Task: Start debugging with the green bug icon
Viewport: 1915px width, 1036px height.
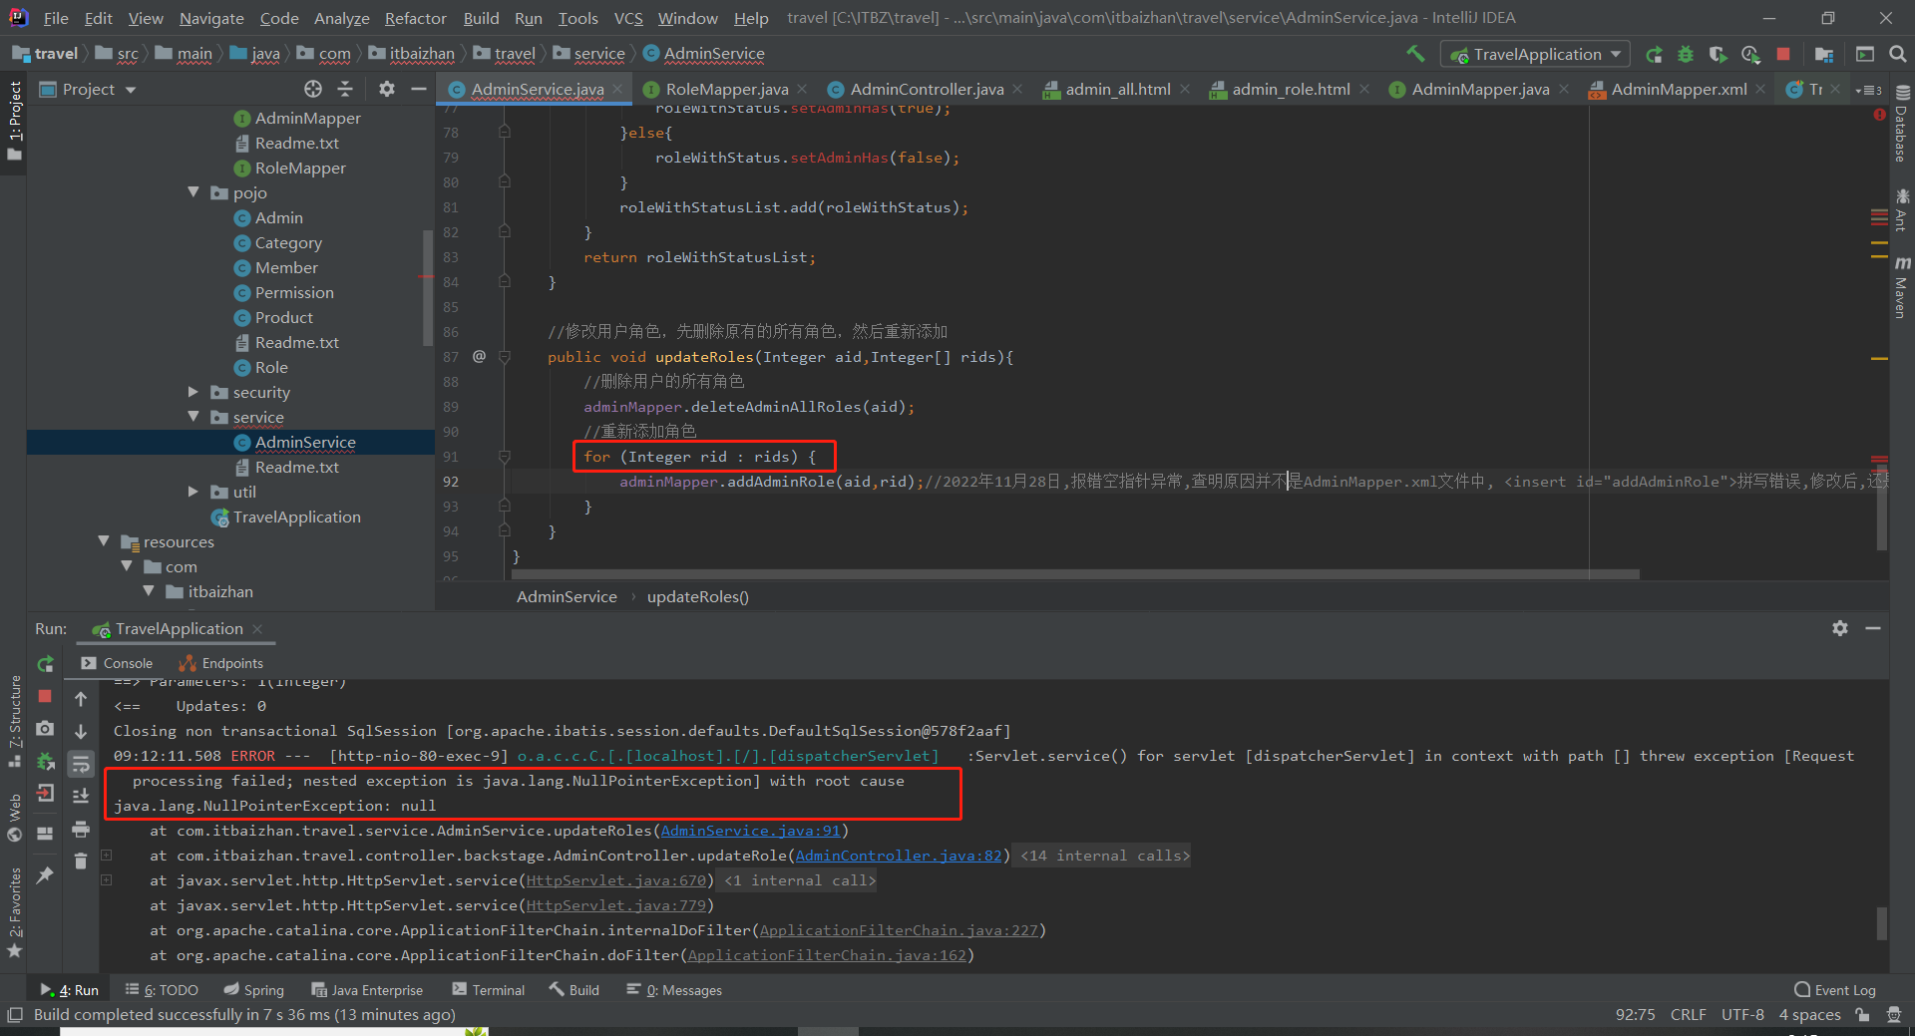Action: pos(1686,54)
